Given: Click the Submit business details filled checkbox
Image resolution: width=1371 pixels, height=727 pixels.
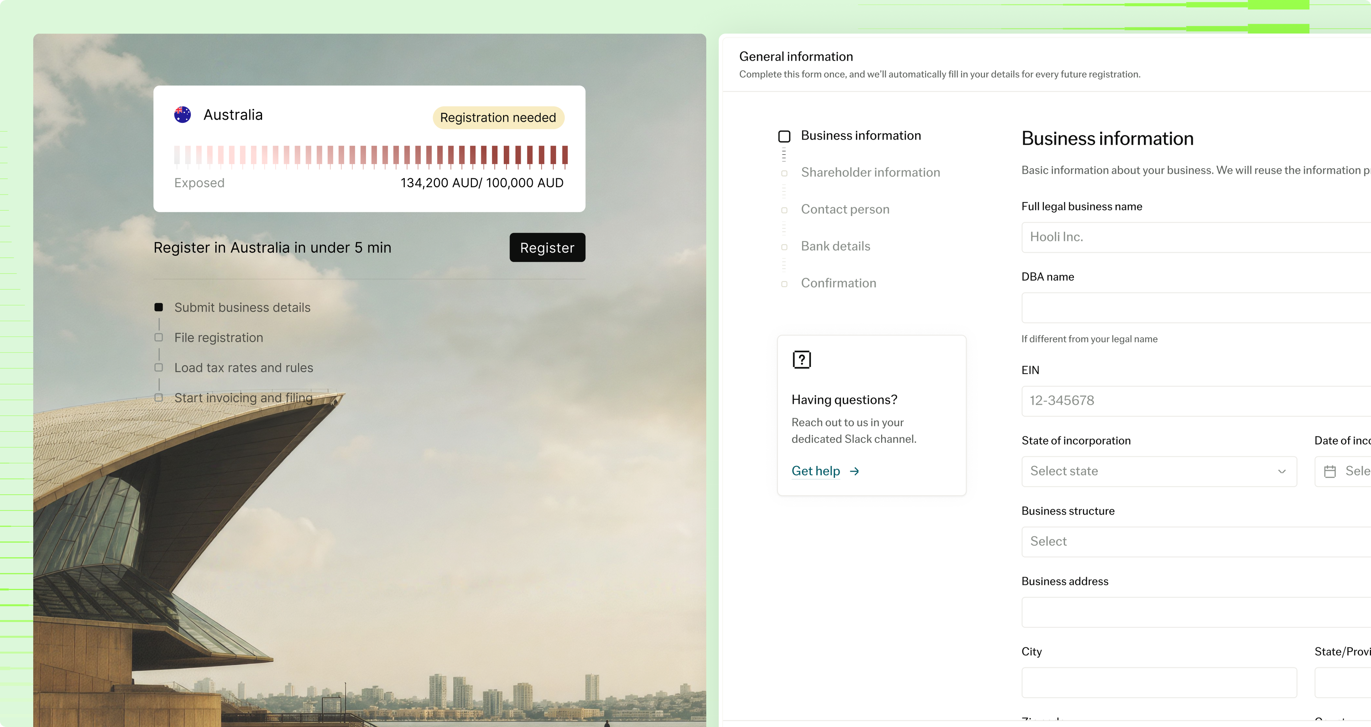Looking at the screenshot, I should click(x=159, y=307).
